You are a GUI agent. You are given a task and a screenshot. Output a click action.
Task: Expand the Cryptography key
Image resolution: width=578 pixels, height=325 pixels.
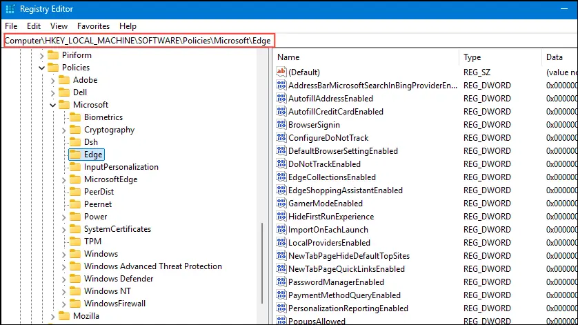(65, 130)
